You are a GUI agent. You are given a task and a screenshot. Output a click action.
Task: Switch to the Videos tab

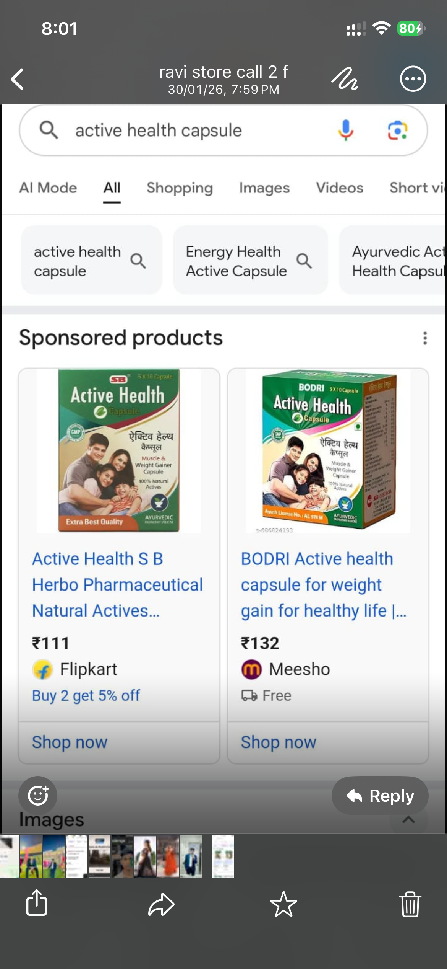[339, 188]
